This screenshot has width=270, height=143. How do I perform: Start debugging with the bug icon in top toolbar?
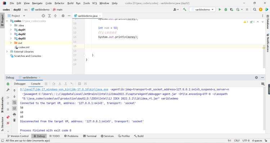pyautogui.click(x=226, y=10)
